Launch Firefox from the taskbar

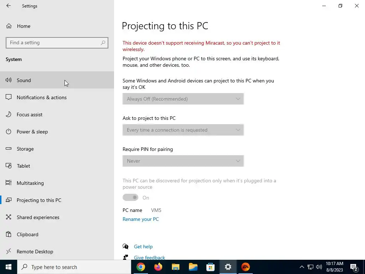(158, 267)
